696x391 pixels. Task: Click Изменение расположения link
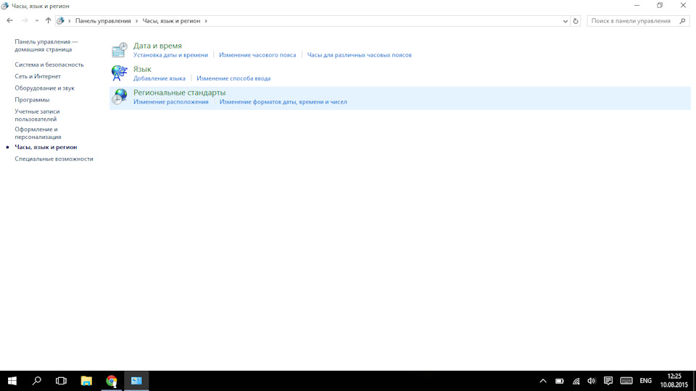[171, 102]
